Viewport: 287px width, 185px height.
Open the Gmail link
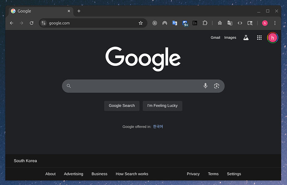[215, 37]
